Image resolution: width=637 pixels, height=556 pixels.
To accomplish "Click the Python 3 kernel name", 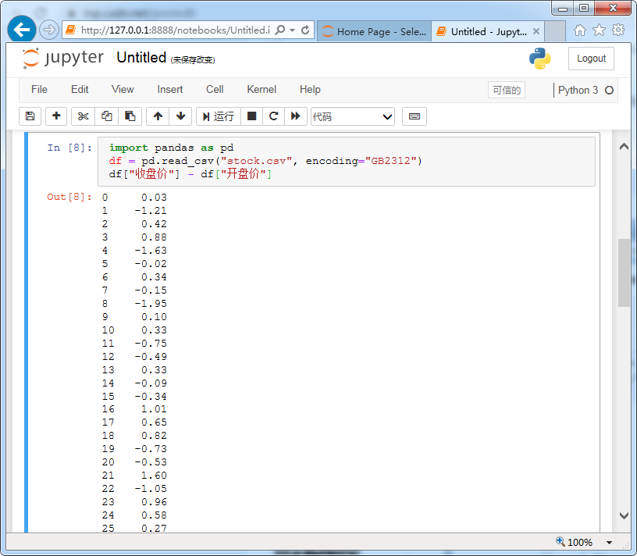I will 578,91.
